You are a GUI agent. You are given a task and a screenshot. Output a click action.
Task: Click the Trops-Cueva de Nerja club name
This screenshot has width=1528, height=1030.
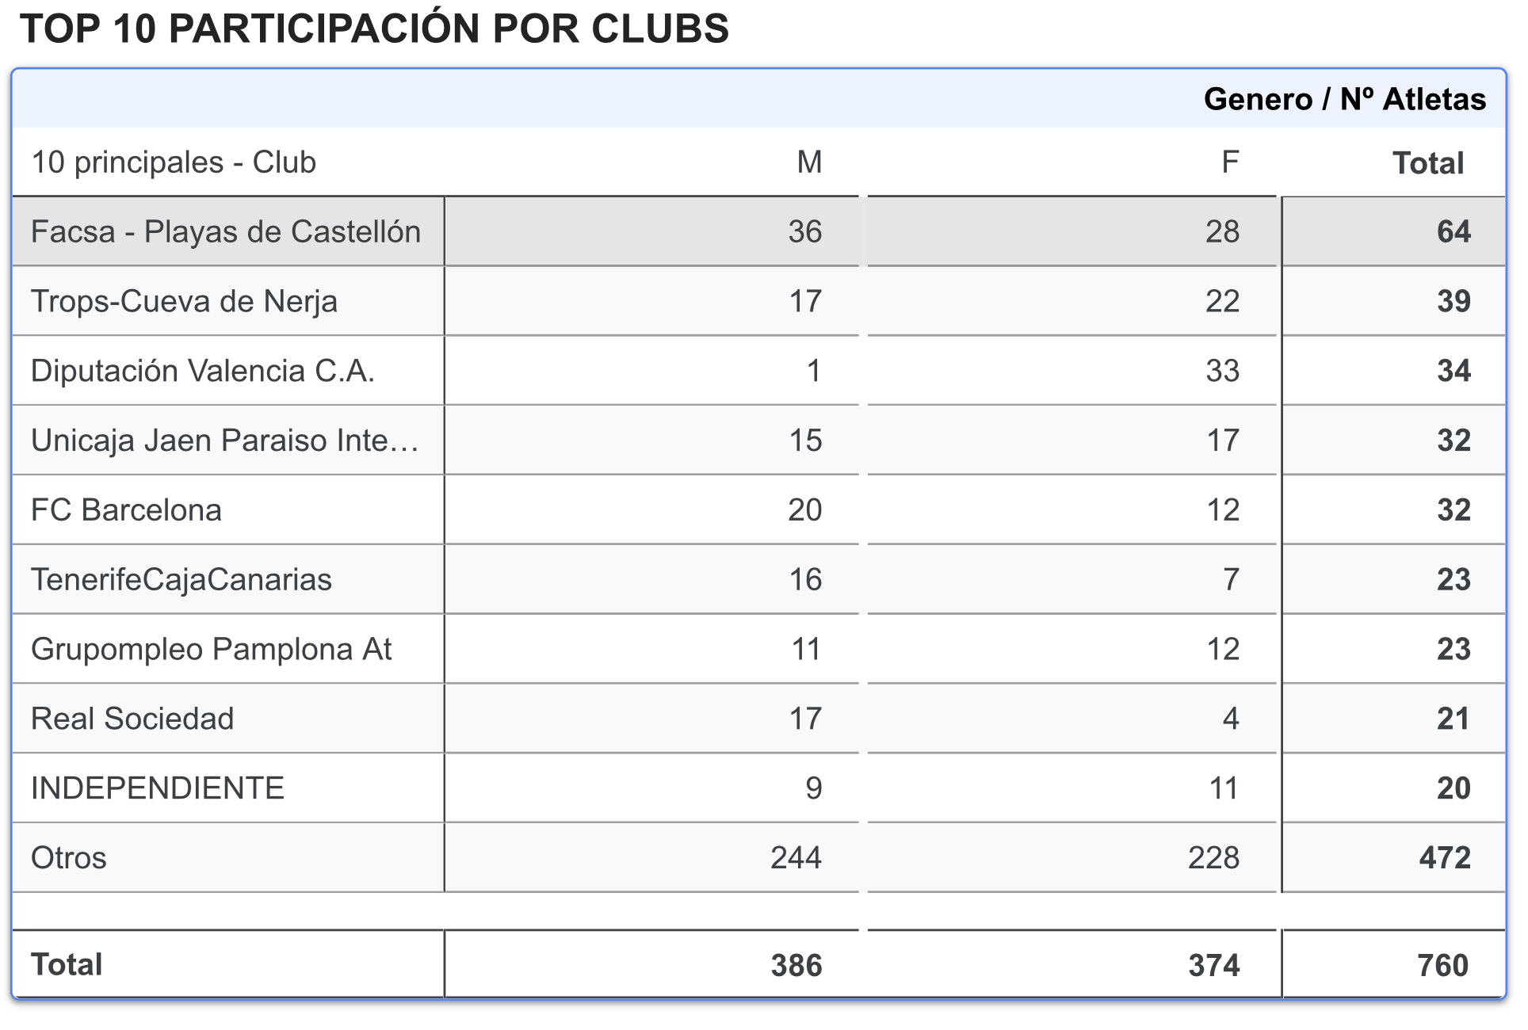coord(184,301)
